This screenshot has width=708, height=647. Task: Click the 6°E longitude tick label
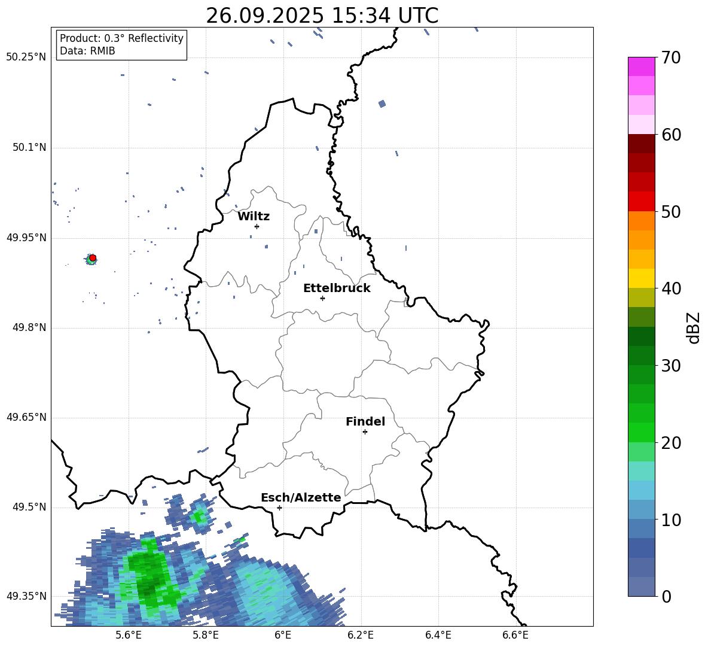[x=283, y=635]
